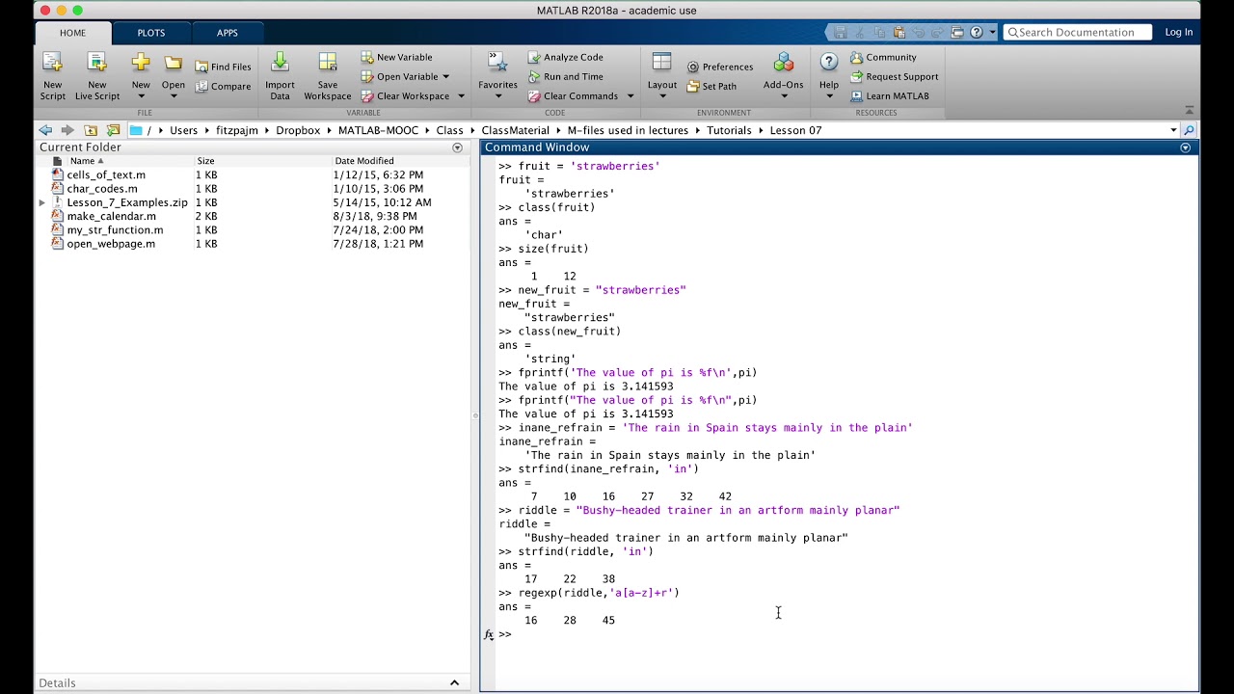1234x694 pixels.
Task: Expand the Clear Workspace dropdown arrow
Action: (461, 95)
